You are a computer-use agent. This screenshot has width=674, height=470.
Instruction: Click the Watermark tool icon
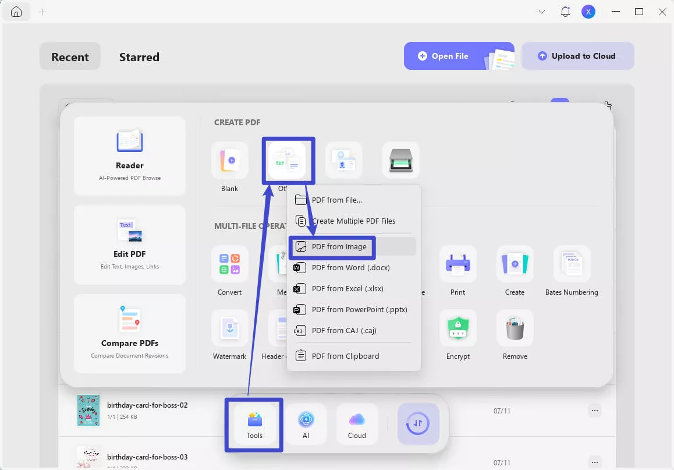[x=229, y=328]
